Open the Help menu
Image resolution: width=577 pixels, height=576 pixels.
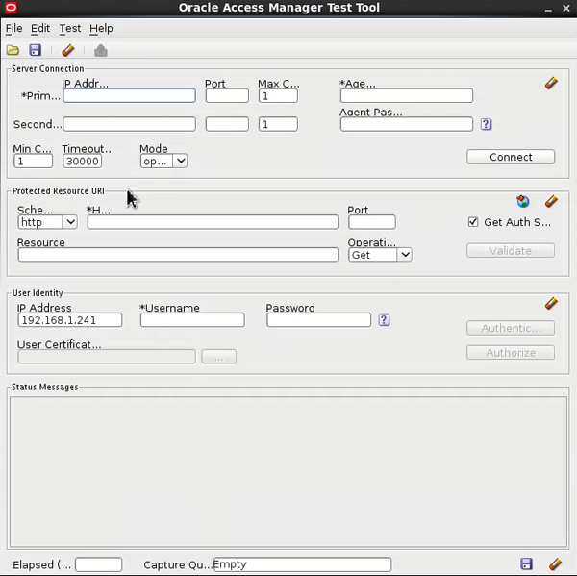(x=101, y=28)
